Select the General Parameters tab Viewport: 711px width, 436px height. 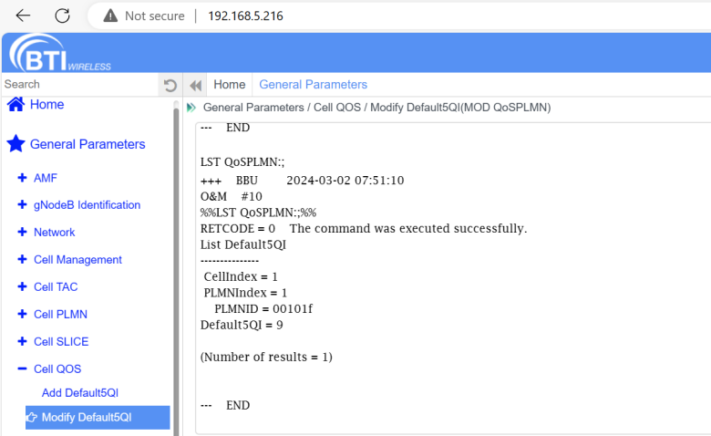click(x=313, y=85)
